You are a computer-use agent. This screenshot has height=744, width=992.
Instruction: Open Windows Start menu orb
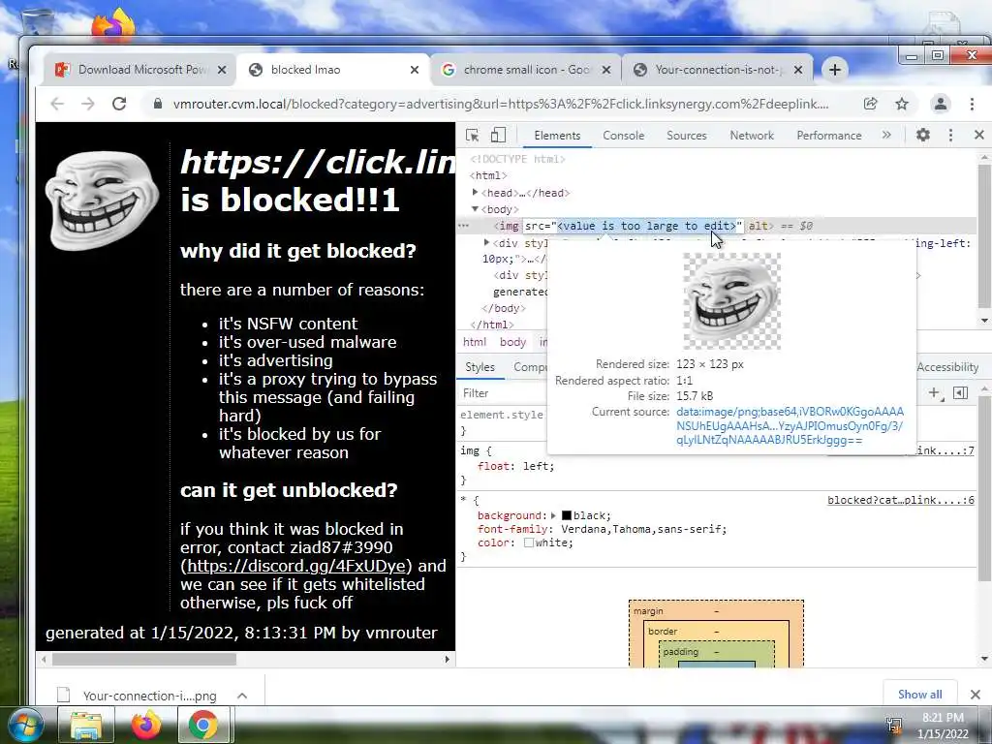[x=24, y=726]
